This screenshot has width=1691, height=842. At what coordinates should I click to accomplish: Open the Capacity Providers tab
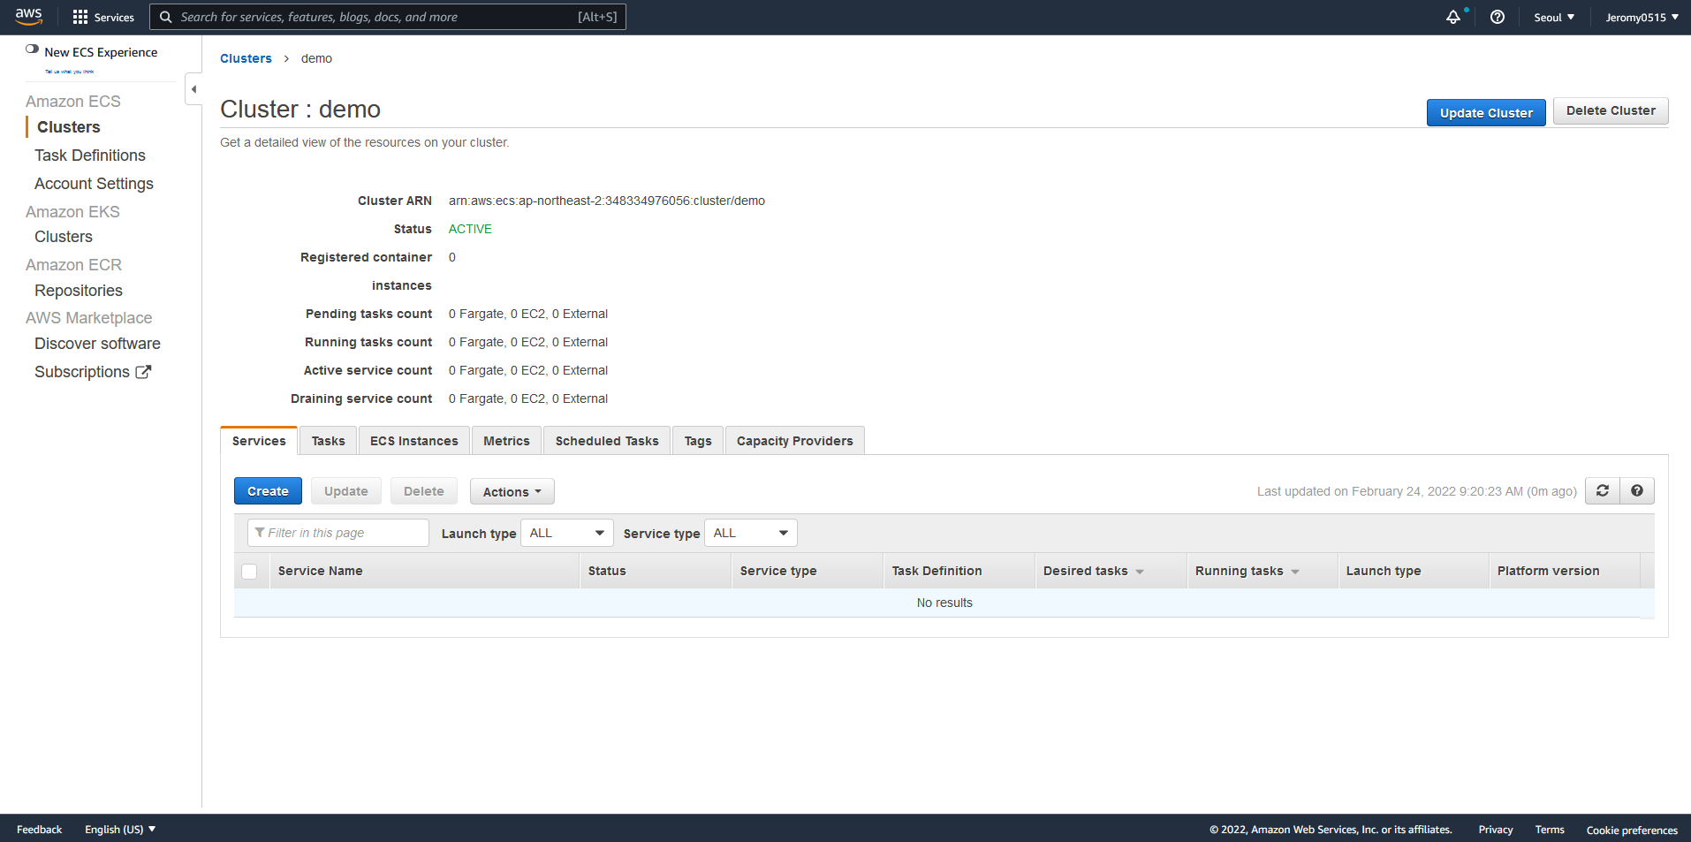coord(795,441)
